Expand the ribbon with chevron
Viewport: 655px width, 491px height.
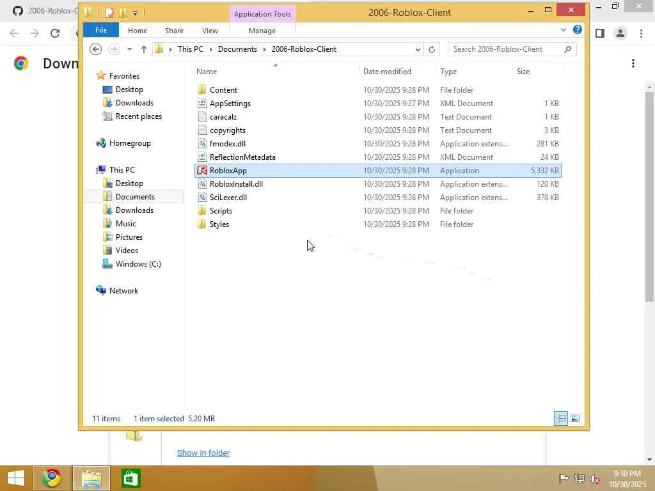pos(563,29)
